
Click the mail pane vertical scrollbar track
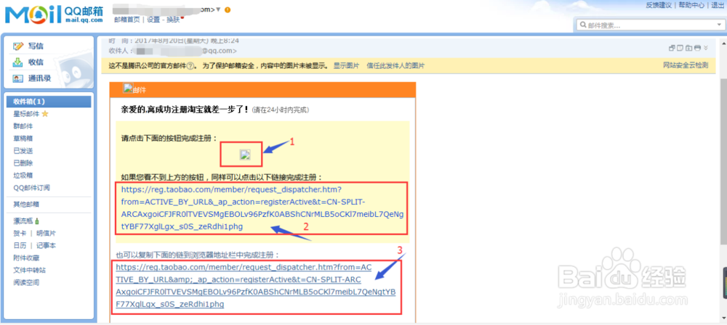[x=724, y=181]
